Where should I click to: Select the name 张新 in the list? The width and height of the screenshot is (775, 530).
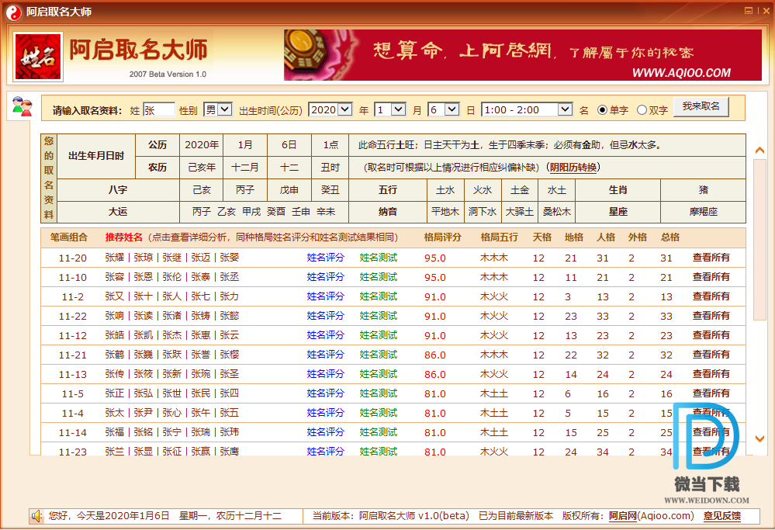pyautogui.click(x=172, y=374)
